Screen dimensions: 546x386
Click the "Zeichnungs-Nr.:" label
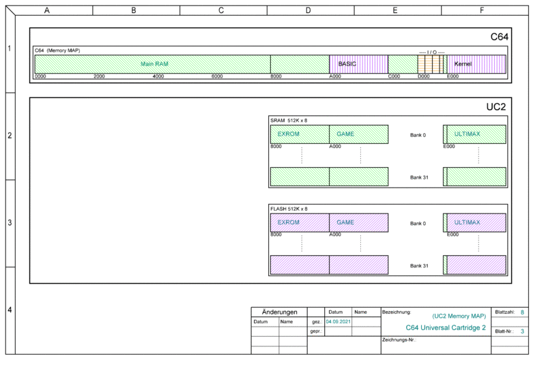[399, 340]
